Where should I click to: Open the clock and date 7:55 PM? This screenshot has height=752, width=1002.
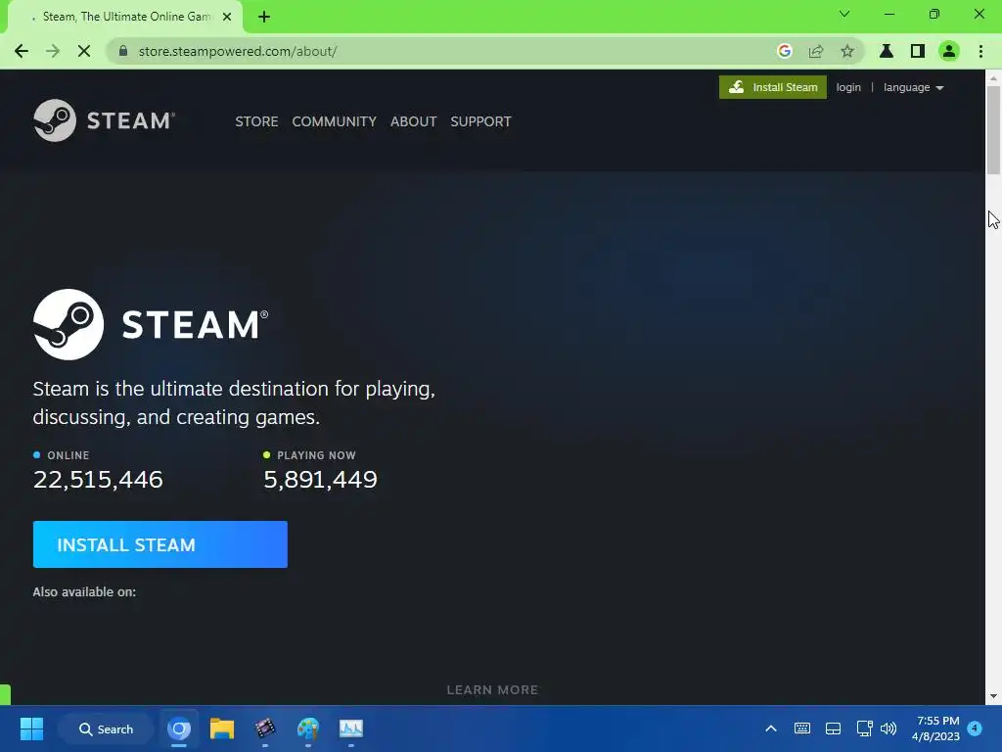(936, 728)
